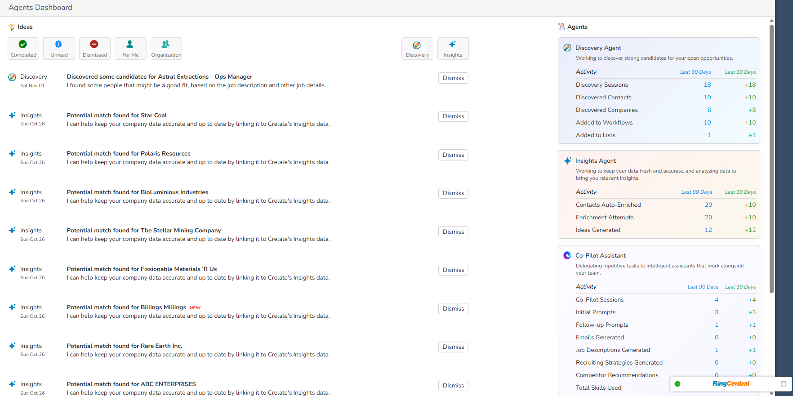Open 'Discovered some candidates for Astral Extractions' idea
Screen dimensions: 793x396
click(160, 77)
